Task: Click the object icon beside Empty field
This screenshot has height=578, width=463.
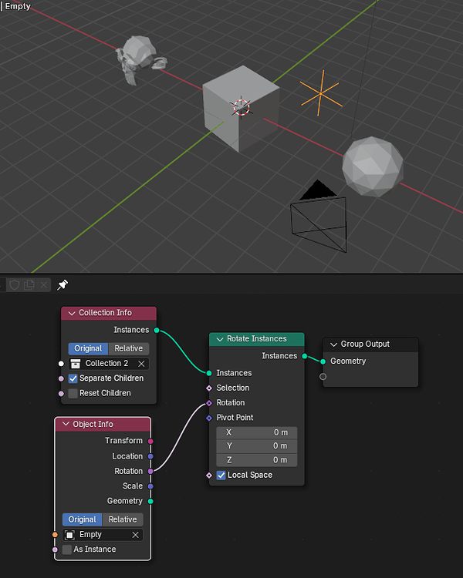Action: click(x=69, y=535)
